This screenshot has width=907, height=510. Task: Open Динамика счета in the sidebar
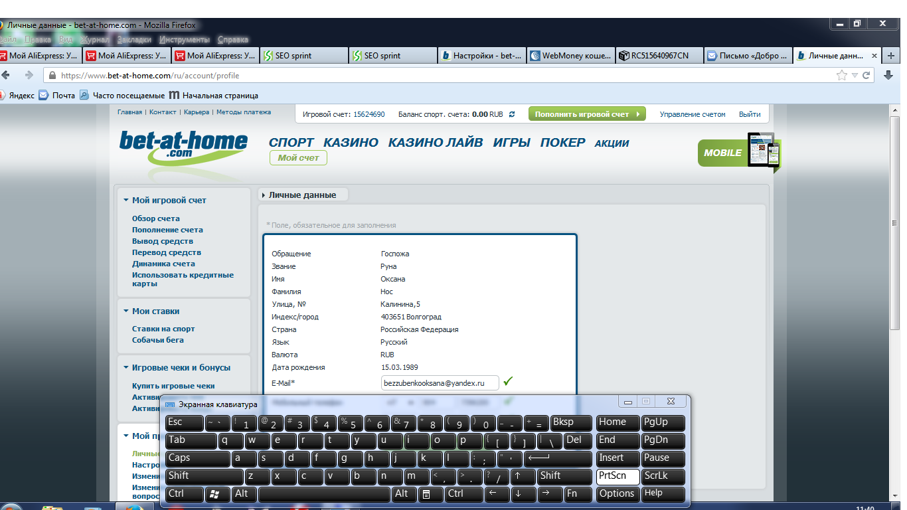tap(163, 264)
